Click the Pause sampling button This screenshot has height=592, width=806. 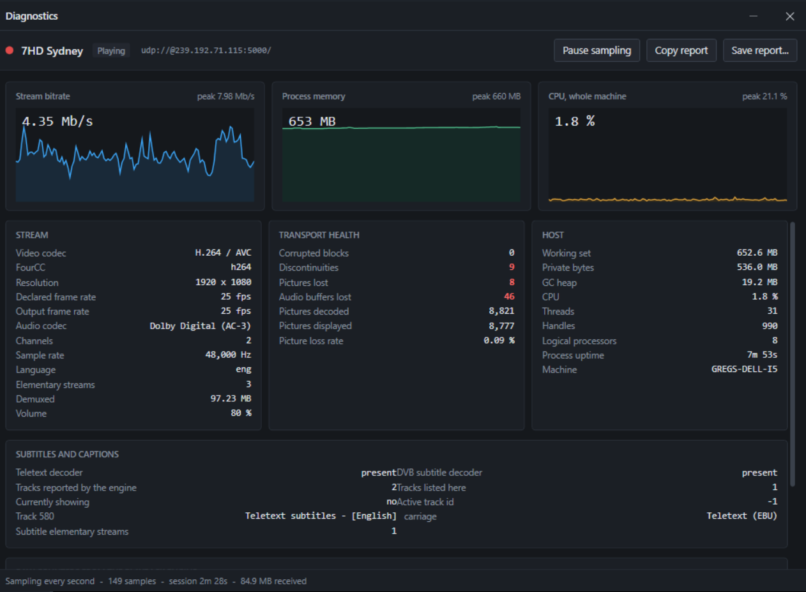[x=597, y=50]
